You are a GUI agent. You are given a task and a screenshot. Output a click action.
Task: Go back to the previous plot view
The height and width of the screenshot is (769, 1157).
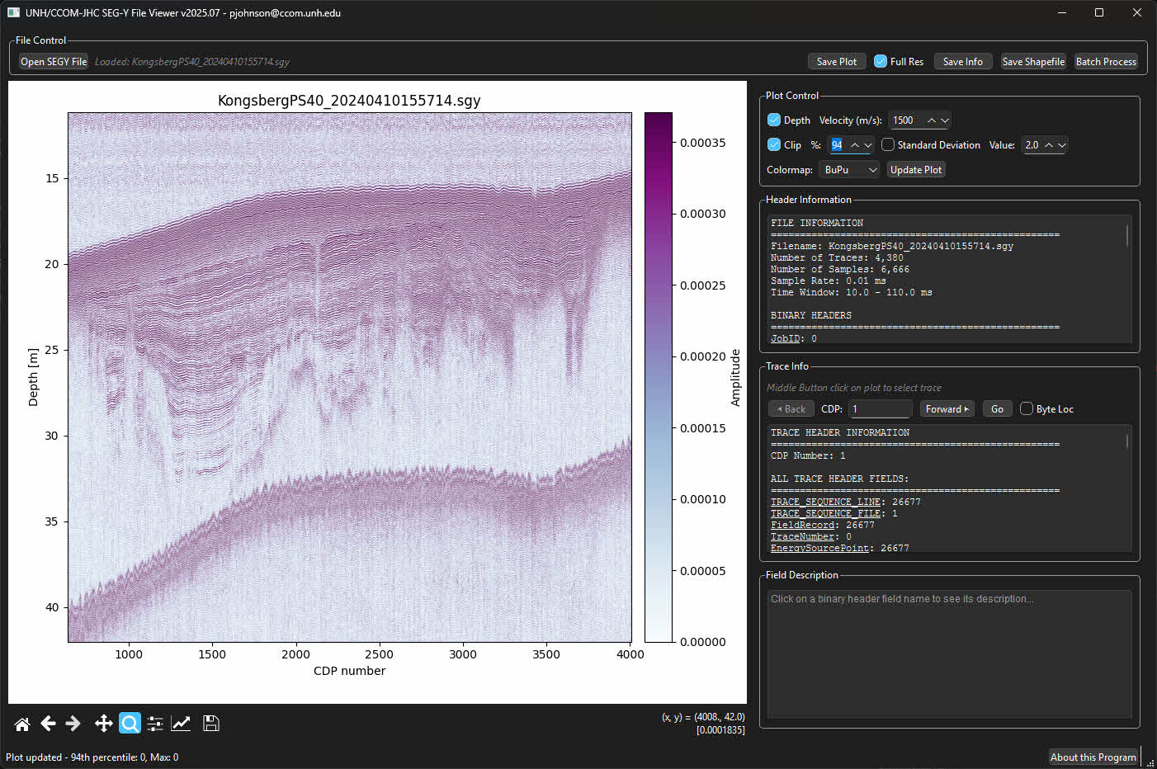tap(48, 724)
